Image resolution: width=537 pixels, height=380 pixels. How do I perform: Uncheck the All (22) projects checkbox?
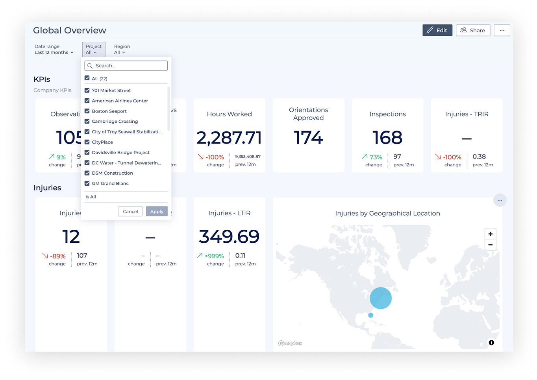coord(87,78)
